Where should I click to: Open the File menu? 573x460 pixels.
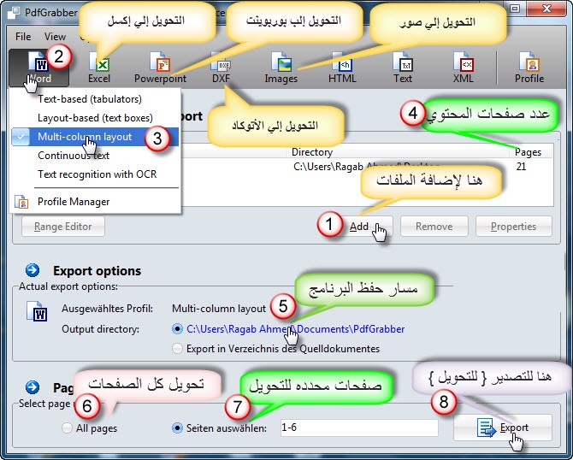[23, 37]
